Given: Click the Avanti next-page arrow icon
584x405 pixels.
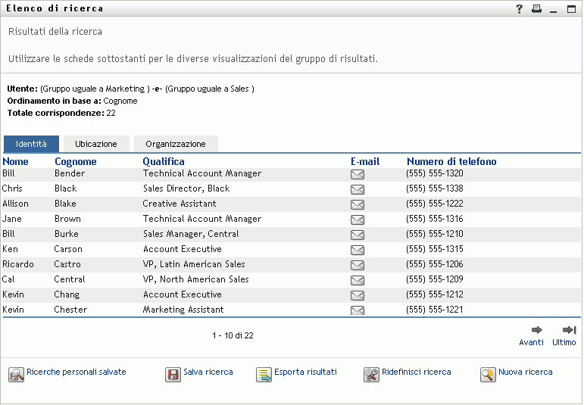Looking at the screenshot, I should pos(536,330).
